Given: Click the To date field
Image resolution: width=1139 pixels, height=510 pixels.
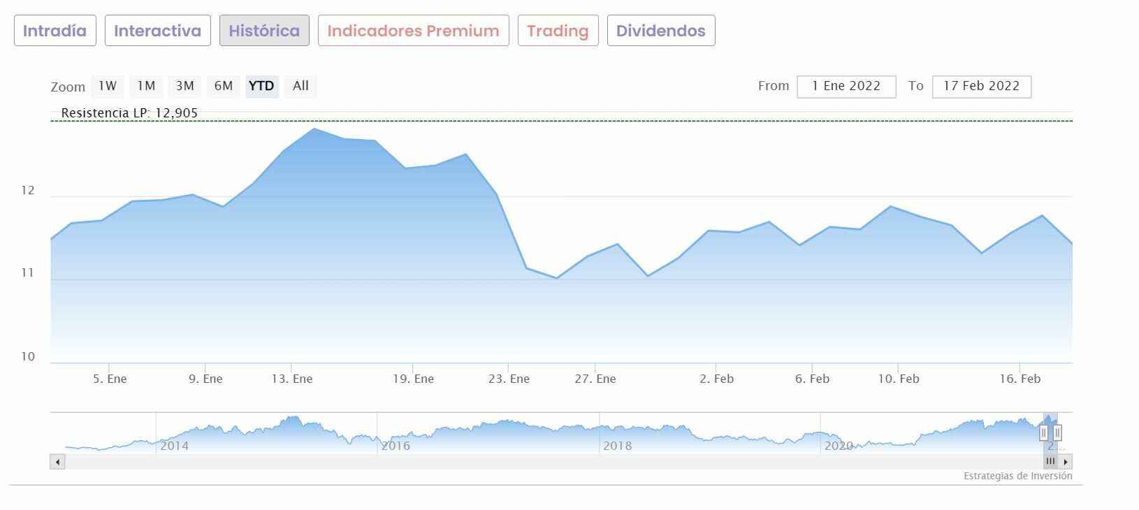Looking at the screenshot, I should coord(981,86).
